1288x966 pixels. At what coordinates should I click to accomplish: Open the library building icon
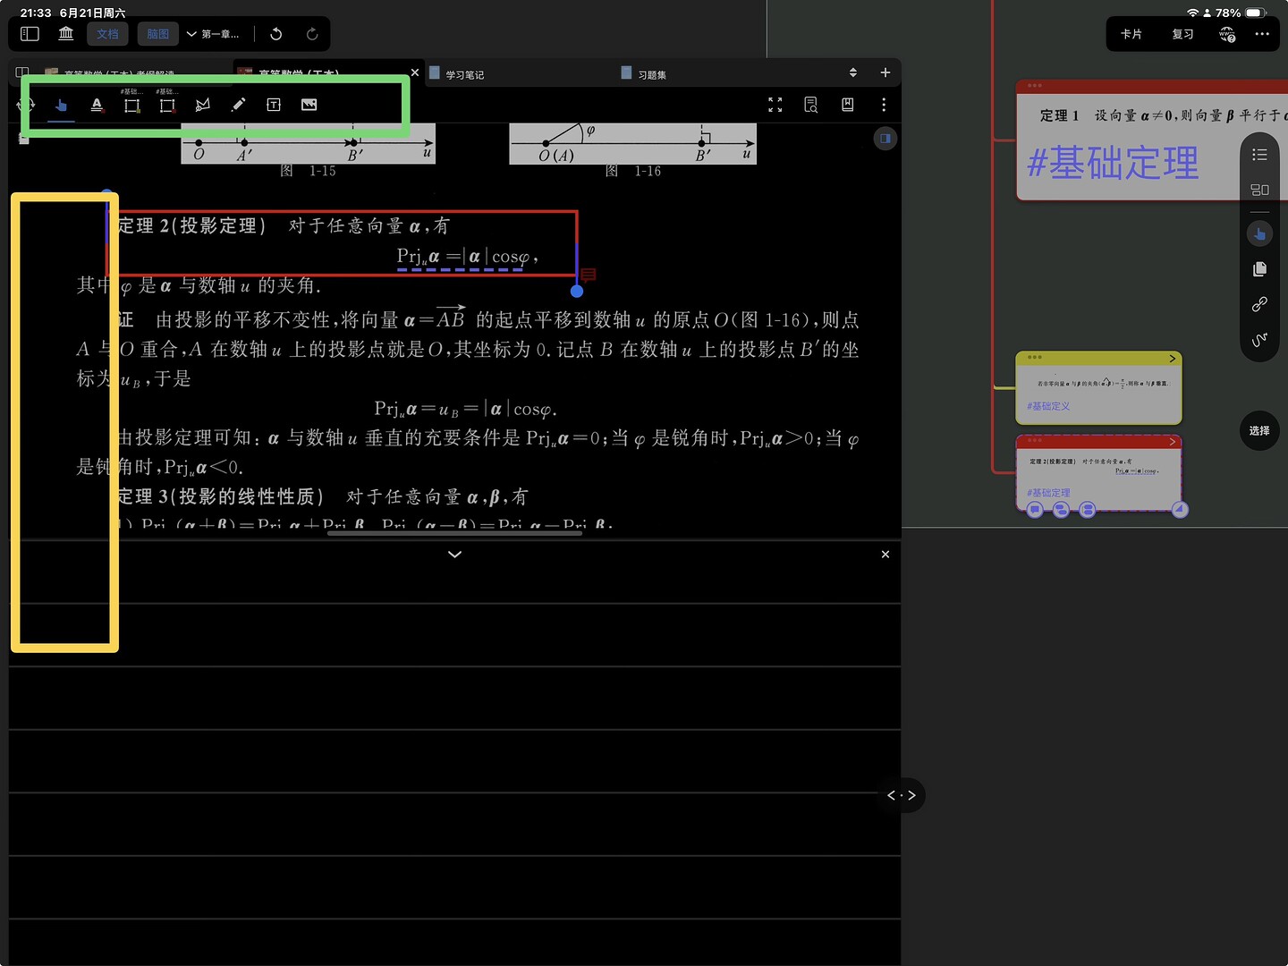click(66, 34)
